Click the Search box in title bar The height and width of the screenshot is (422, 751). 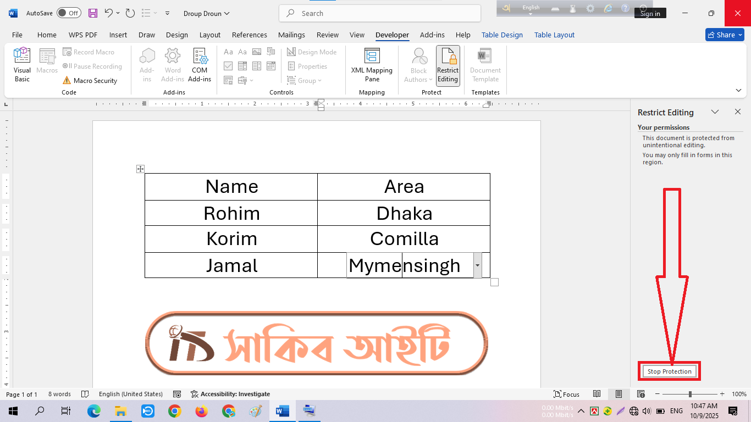click(x=379, y=13)
